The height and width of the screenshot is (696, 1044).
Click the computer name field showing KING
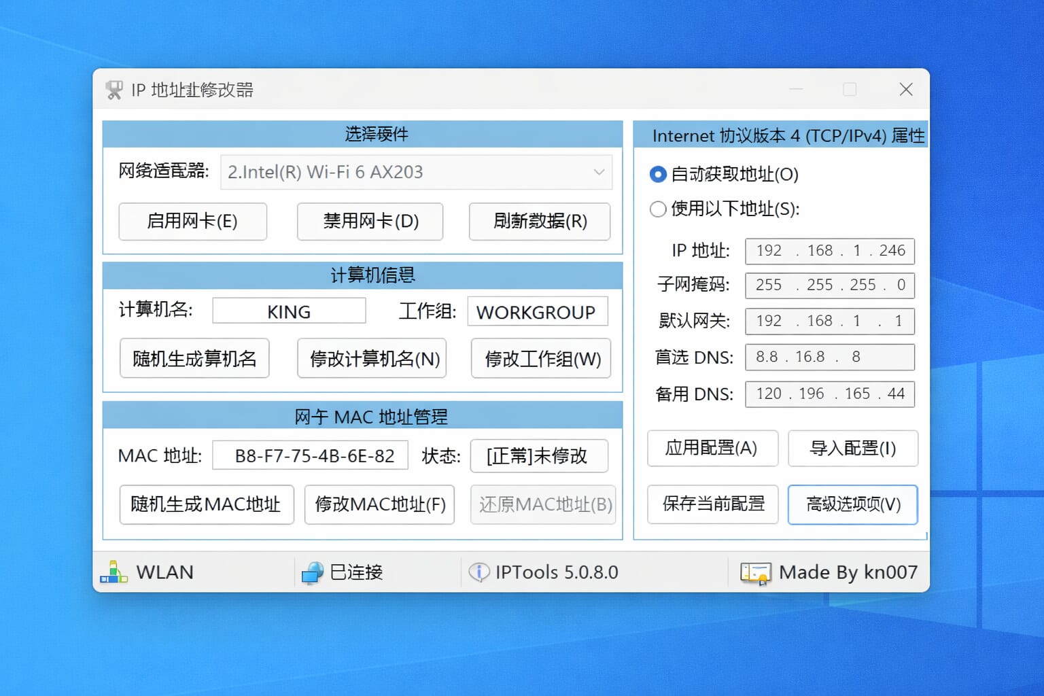tap(289, 311)
